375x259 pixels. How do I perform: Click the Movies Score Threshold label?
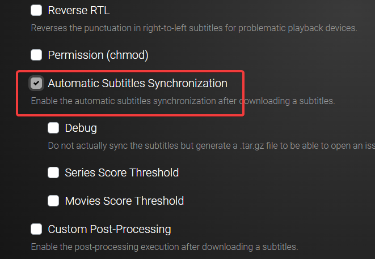click(124, 201)
